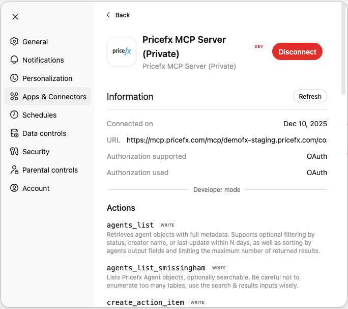This screenshot has width=348, height=309.
Task: Close the settings dialog with X
Action: click(15, 17)
